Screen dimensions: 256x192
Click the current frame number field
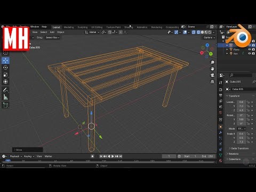[x=169, y=156]
